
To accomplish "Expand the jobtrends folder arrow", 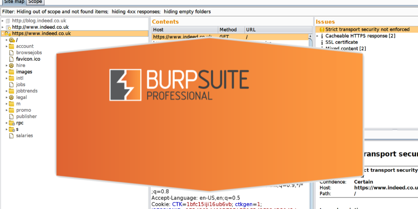I will pos(7,91).
